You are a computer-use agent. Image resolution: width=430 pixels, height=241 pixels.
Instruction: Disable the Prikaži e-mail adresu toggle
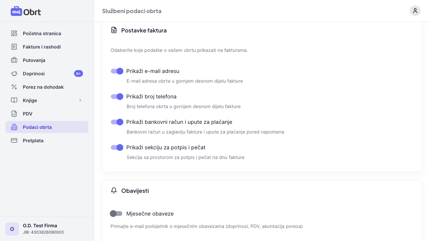(x=117, y=71)
